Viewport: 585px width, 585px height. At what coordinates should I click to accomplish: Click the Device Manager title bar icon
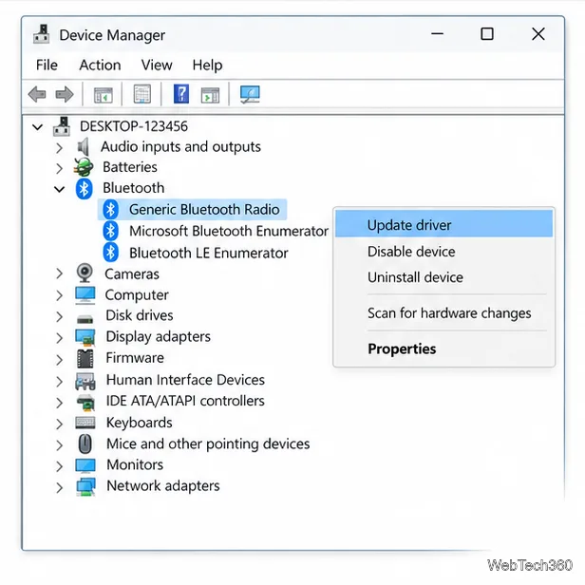(x=42, y=34)
